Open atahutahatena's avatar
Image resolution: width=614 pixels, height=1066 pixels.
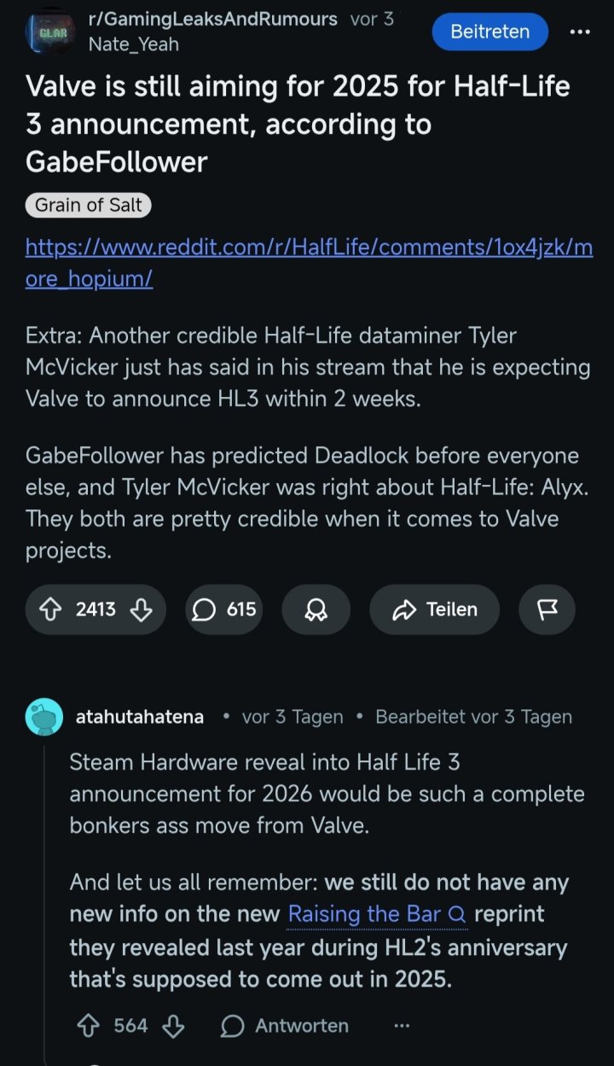pyautogui.click(x=44, y=717)
